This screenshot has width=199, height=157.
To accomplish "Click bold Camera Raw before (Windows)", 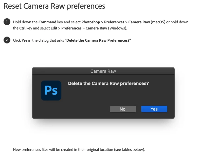I will click(96, 28).
